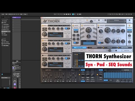The image size is (135, 101).
Task: Click the OSC 1 Copy button
Action: tap(44, 28)
